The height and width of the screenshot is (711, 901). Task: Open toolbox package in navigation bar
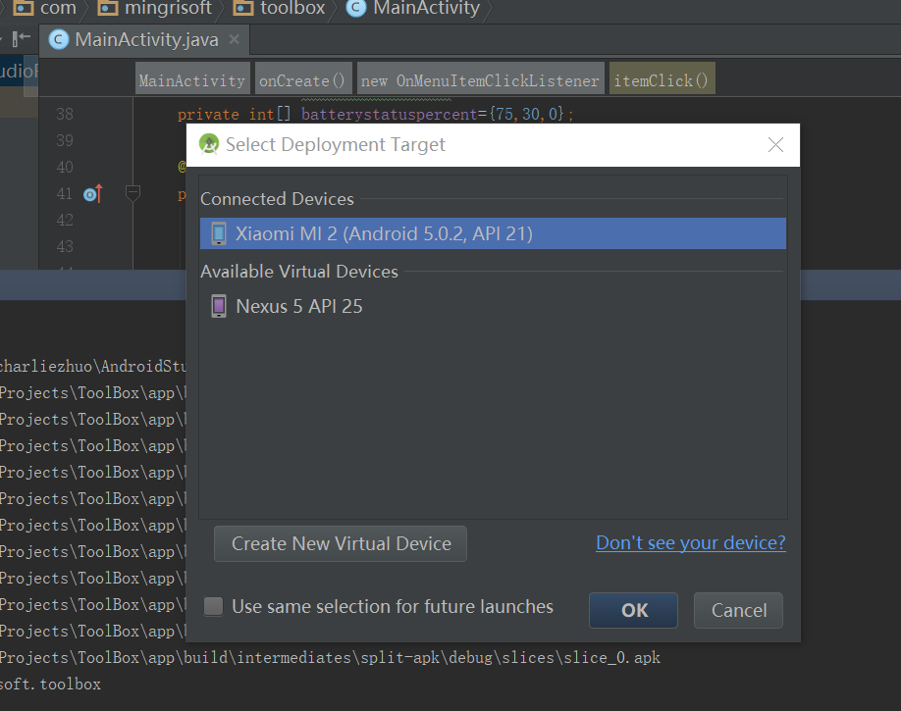[x=292, y=8]
